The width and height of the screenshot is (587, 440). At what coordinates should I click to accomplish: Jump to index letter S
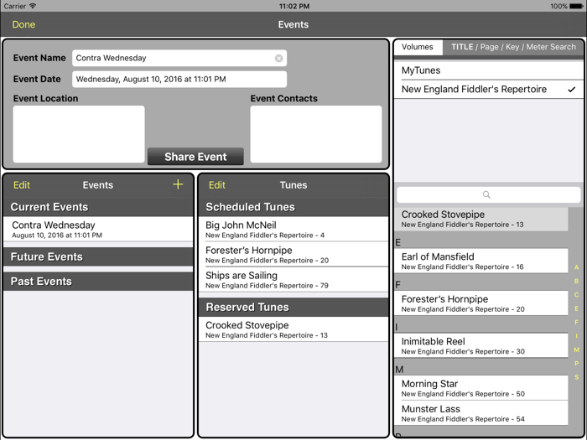click(577, 377)
